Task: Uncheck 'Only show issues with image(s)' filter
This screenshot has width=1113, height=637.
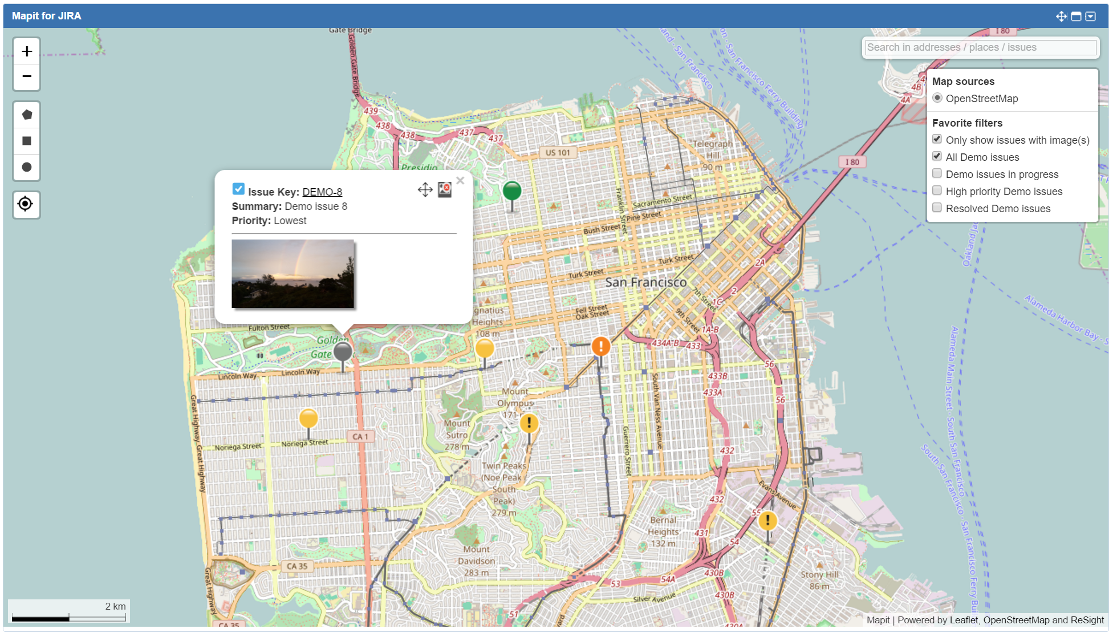Action: [937, 139]
